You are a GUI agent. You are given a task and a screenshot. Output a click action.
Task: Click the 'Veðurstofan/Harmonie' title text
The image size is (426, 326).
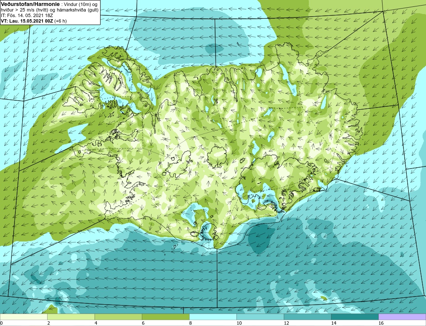[30, 4]
